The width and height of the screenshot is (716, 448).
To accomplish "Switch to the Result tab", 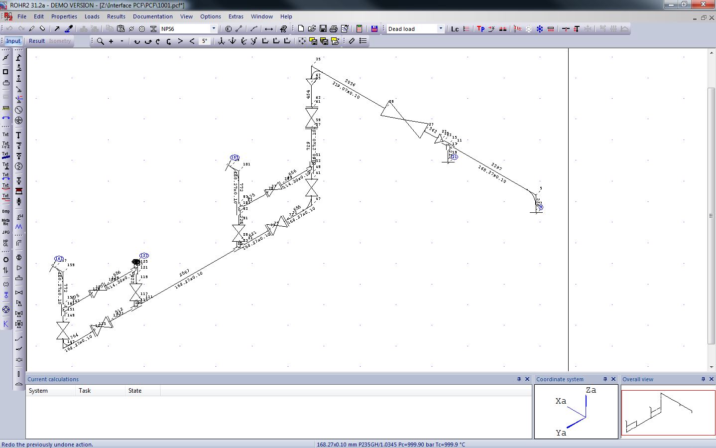I will 36,41.
